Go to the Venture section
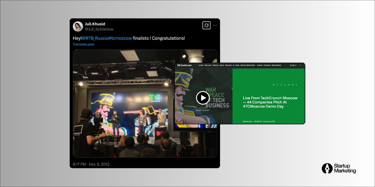The width and height of the screenshot is (375, 187). (215, 65)
